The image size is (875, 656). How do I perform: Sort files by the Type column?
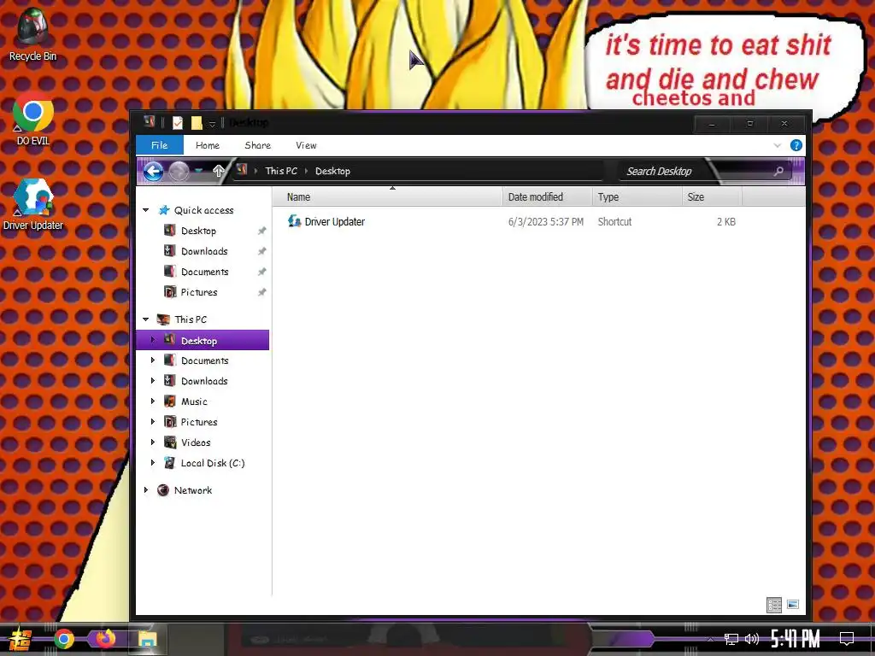[637, 197]
